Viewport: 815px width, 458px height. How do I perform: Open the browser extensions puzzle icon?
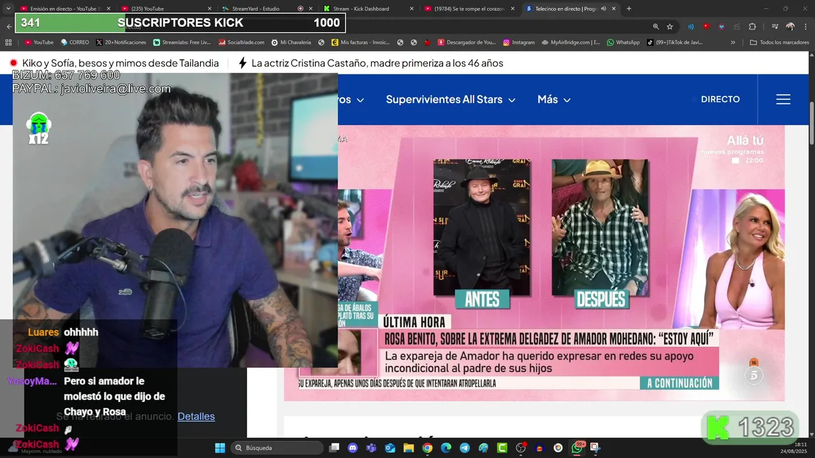(x=753, y=27)
